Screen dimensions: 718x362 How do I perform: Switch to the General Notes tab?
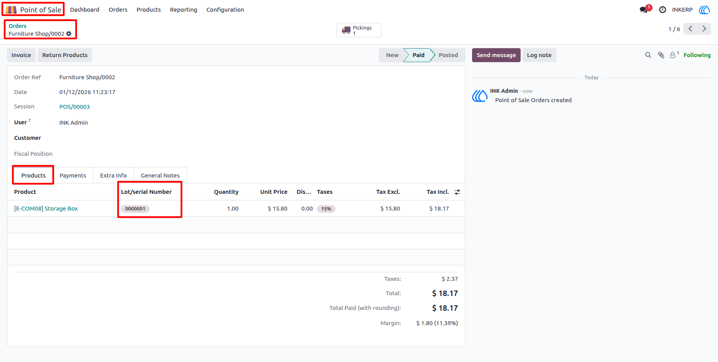(160, 176)
